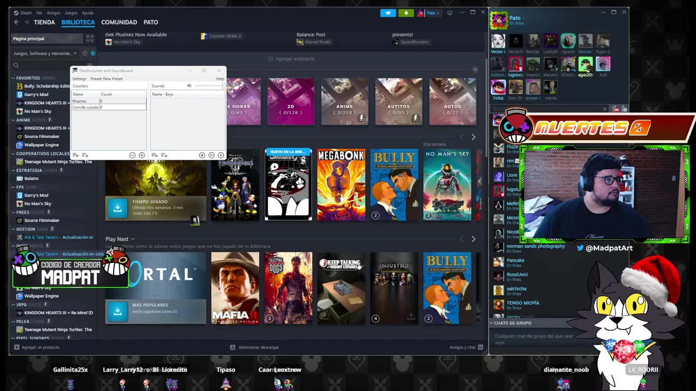This screenshot has width=696, height=391.
Task: Toggle the ready-to-play library filter
Action: [93, 53]
